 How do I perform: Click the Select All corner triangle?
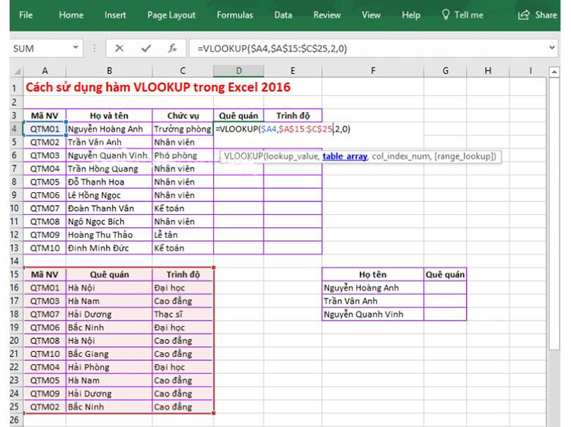tap(17, 71)
